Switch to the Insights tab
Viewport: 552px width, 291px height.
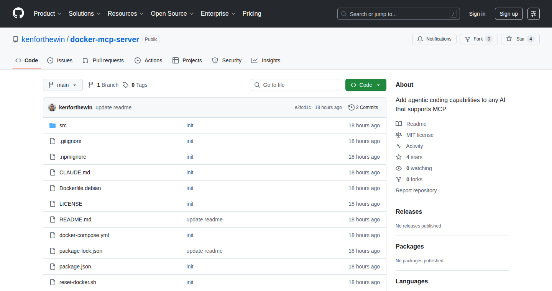pyautogui.click(x=266, y=60)
